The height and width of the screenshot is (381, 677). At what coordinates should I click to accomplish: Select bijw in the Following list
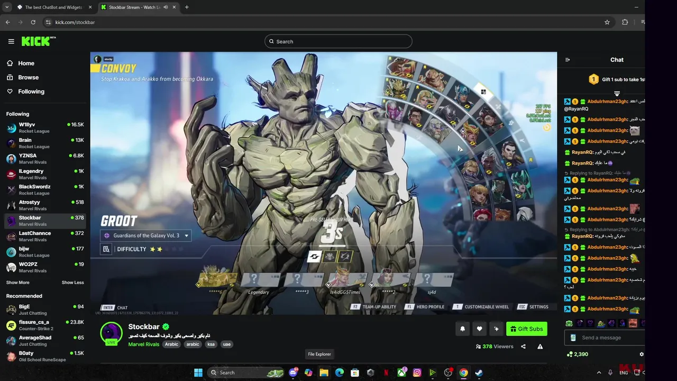pyautogui.click(x=45, y=251)
